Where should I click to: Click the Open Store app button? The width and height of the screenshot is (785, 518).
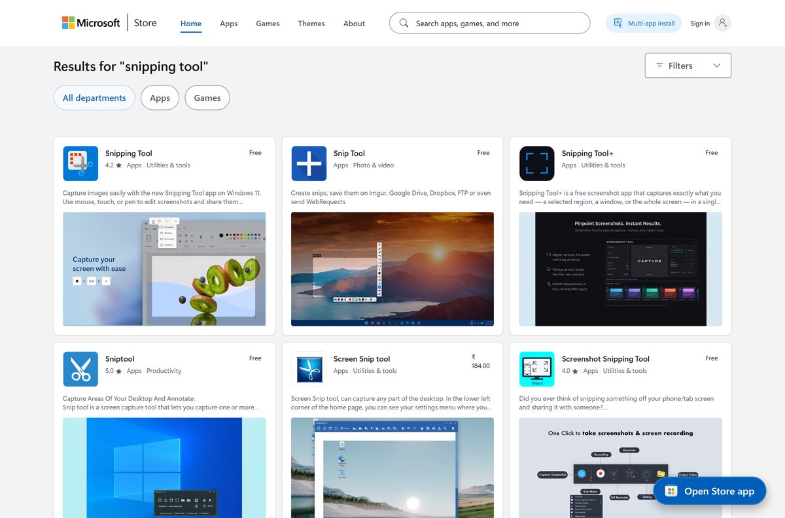coord(710,491)
